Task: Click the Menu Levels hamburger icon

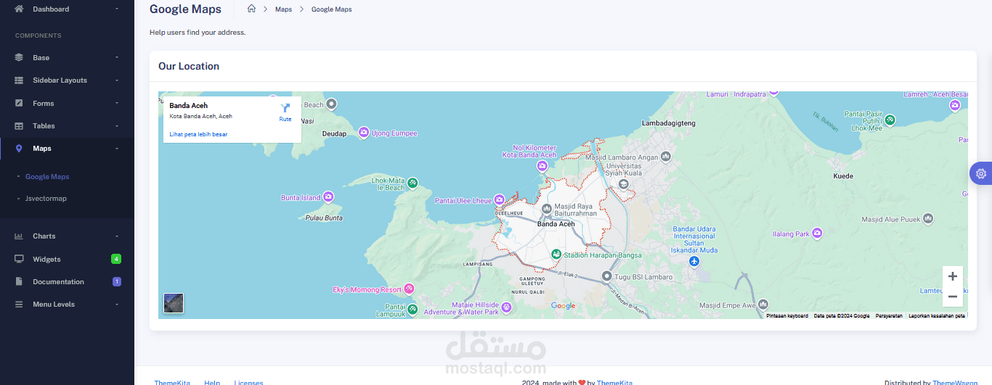Action: click(19, 305)
